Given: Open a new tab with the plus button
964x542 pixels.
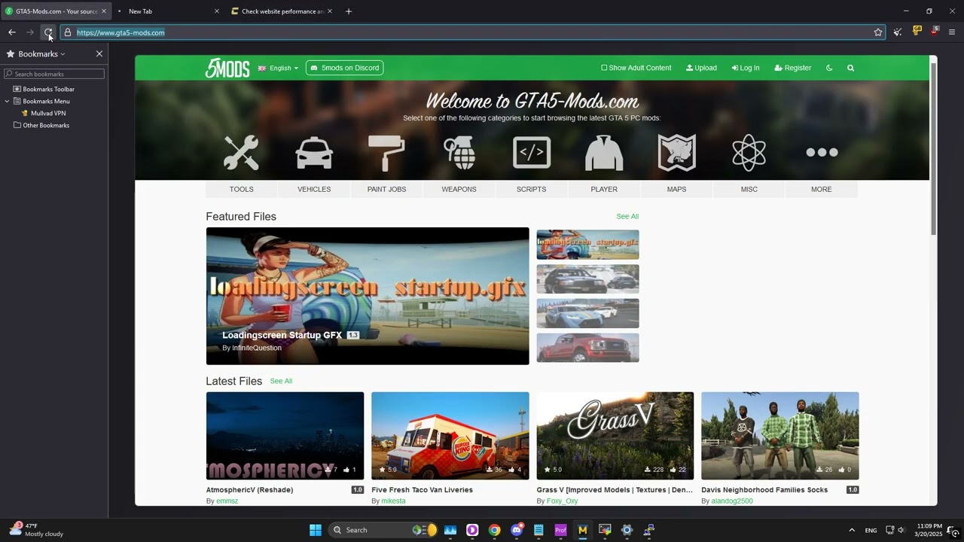Looking at the screenshot, I should pos(348,11).
